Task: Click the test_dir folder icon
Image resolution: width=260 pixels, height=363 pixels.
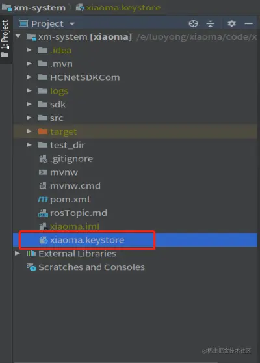Action: (x=43, y=145)
